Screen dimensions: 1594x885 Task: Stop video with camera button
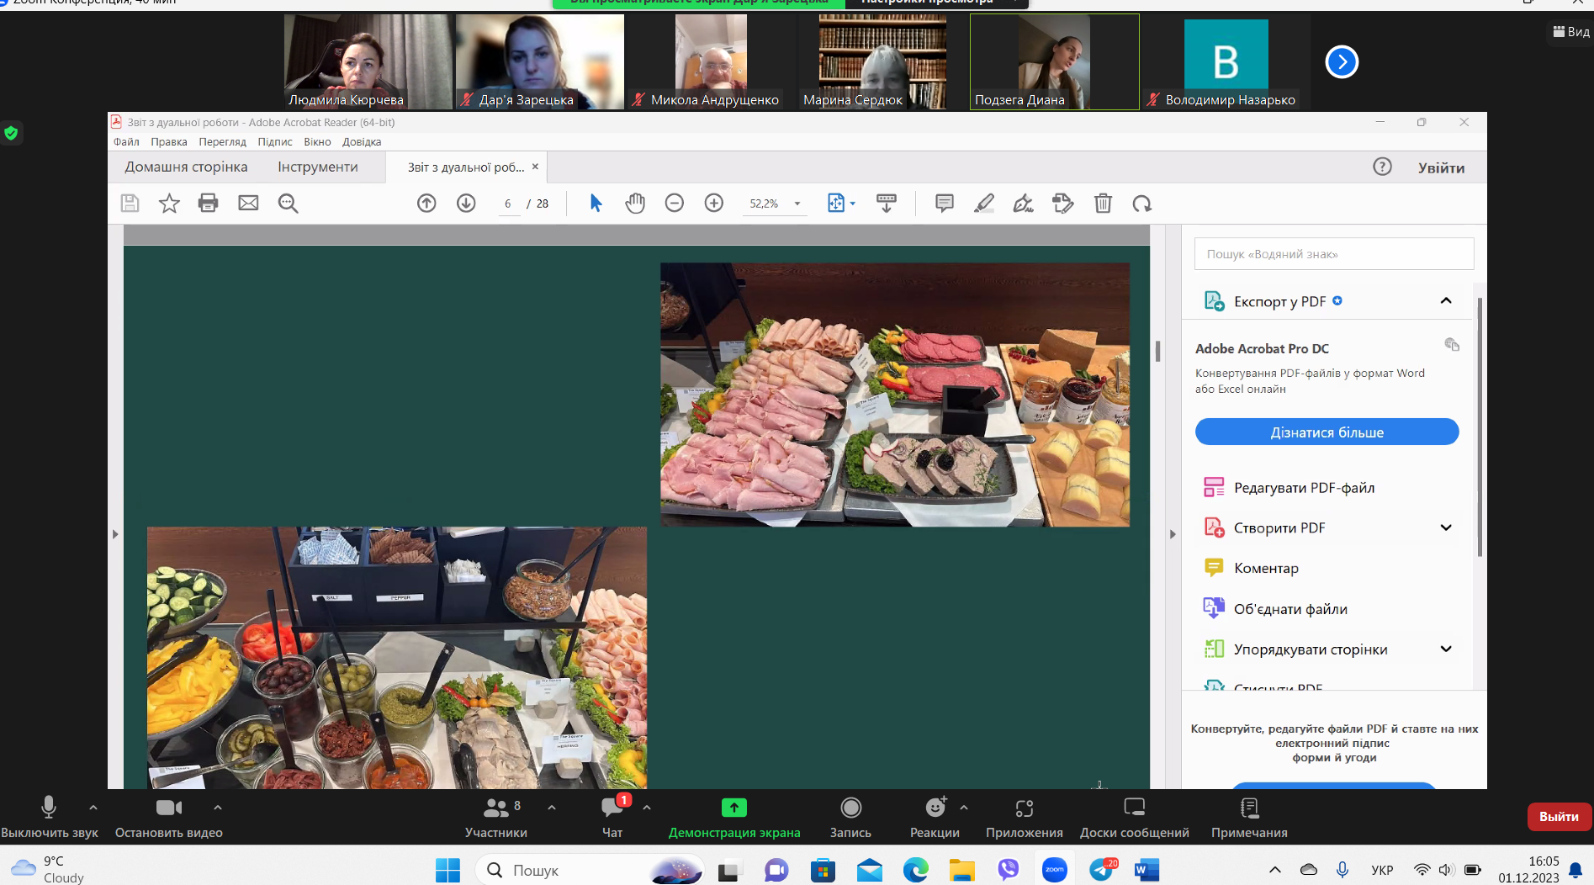coord(168,816)
